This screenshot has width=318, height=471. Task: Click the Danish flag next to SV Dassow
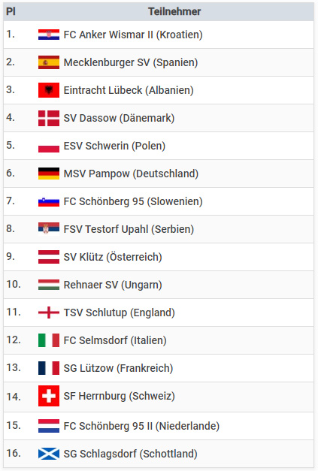point(49,118)
